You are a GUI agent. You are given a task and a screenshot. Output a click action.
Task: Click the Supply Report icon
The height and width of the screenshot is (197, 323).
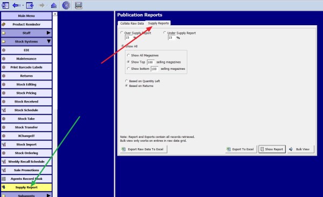[x=4, y=187]
